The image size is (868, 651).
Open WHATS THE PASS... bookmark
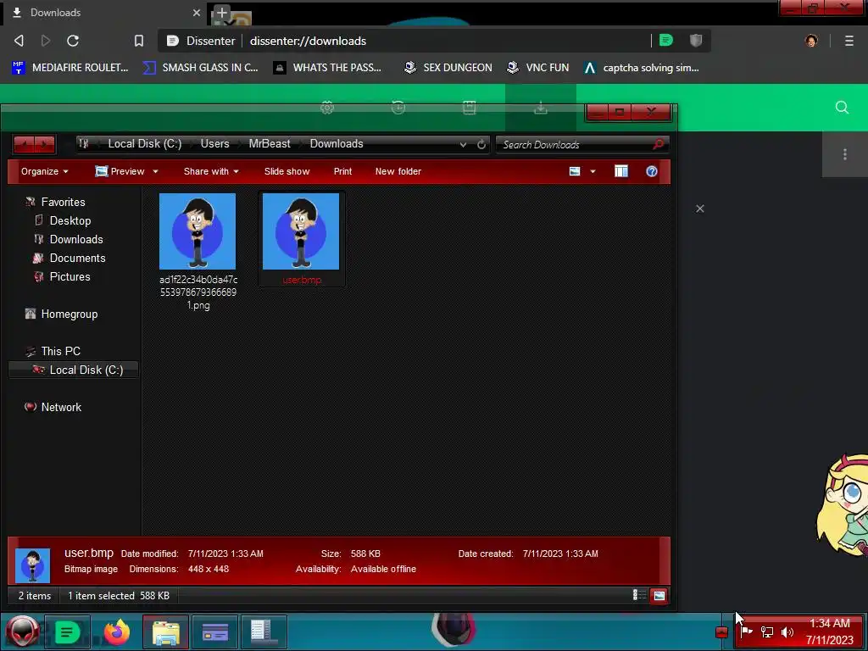coord(328,68)
